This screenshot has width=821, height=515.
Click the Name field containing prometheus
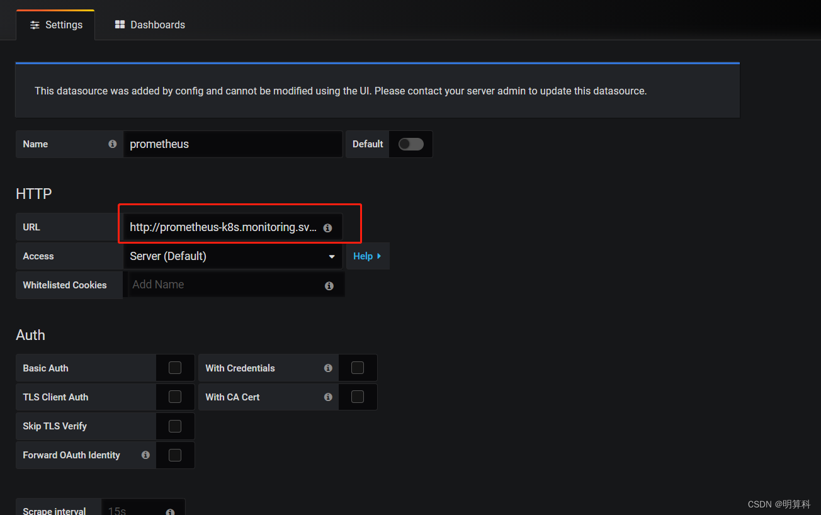tap(233, 144)
